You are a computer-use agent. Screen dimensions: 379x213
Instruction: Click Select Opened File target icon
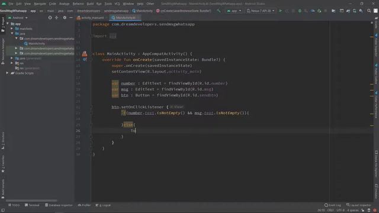point(50,18)
